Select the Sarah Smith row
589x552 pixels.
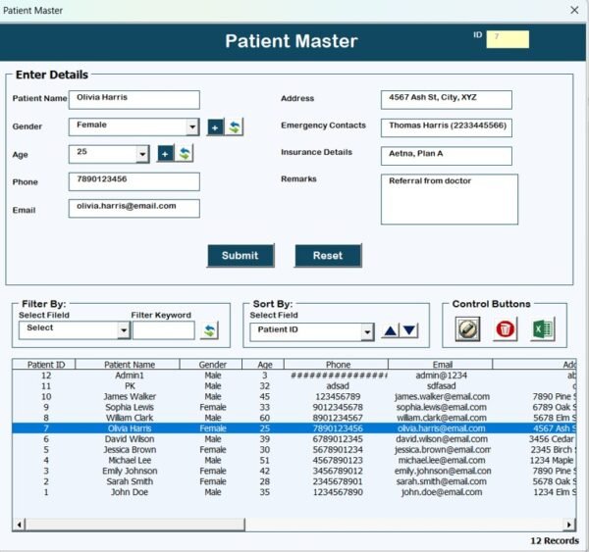[294, 481]
